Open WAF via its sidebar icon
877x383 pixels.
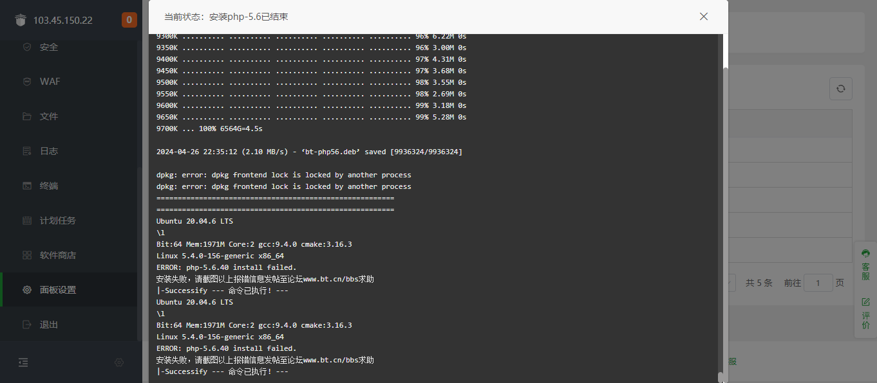[x=27, y=82]
